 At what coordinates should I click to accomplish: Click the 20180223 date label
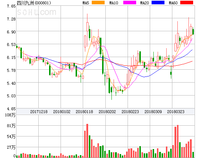130,112
